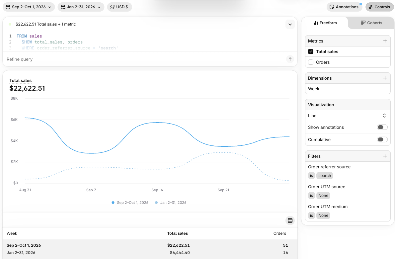
Task: Enable the Show annotations toggle
Action: pyautogui.click(x=382, y=127)
